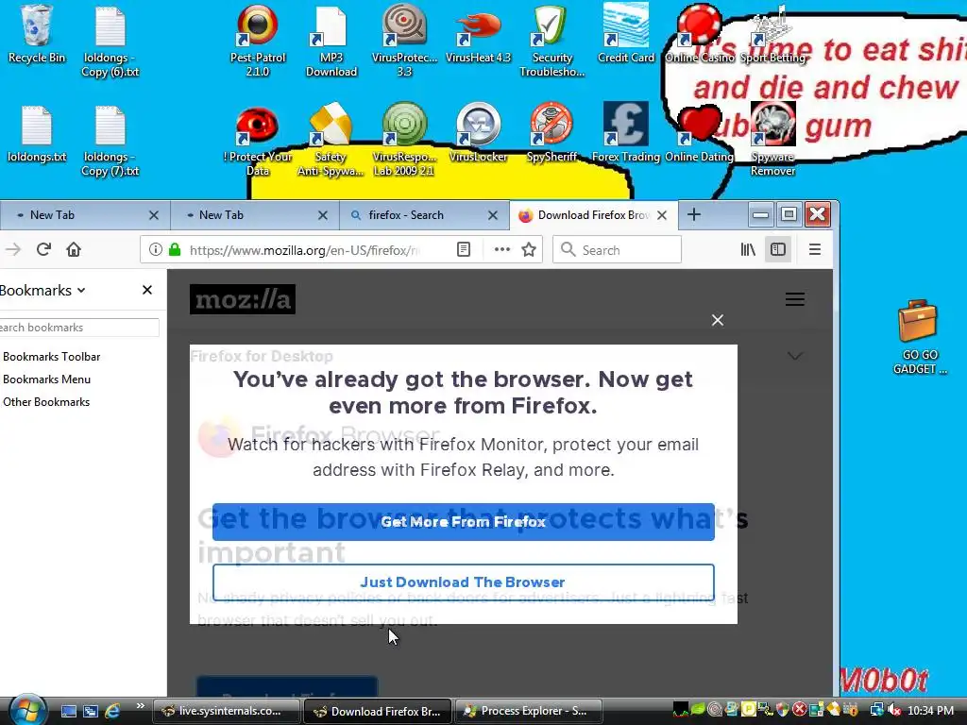Viewport: 967px width, 725px height.
Task: Select the SpySheriff desktop icon
Action: tap(551, 134)
